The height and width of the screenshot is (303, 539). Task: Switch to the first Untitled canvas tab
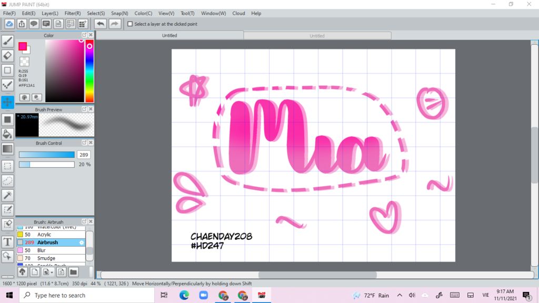(169, 35)
